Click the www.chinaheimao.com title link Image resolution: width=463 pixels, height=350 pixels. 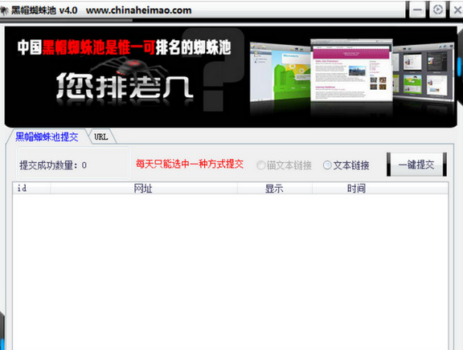click(x=139, y=10)
